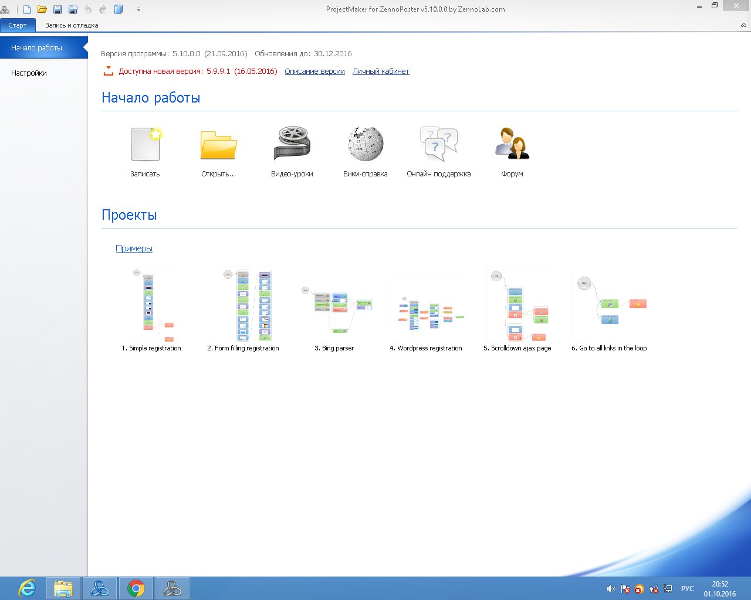
Task: Click the Redo arrow in the toolbar
Action: [x=103, y=9]
